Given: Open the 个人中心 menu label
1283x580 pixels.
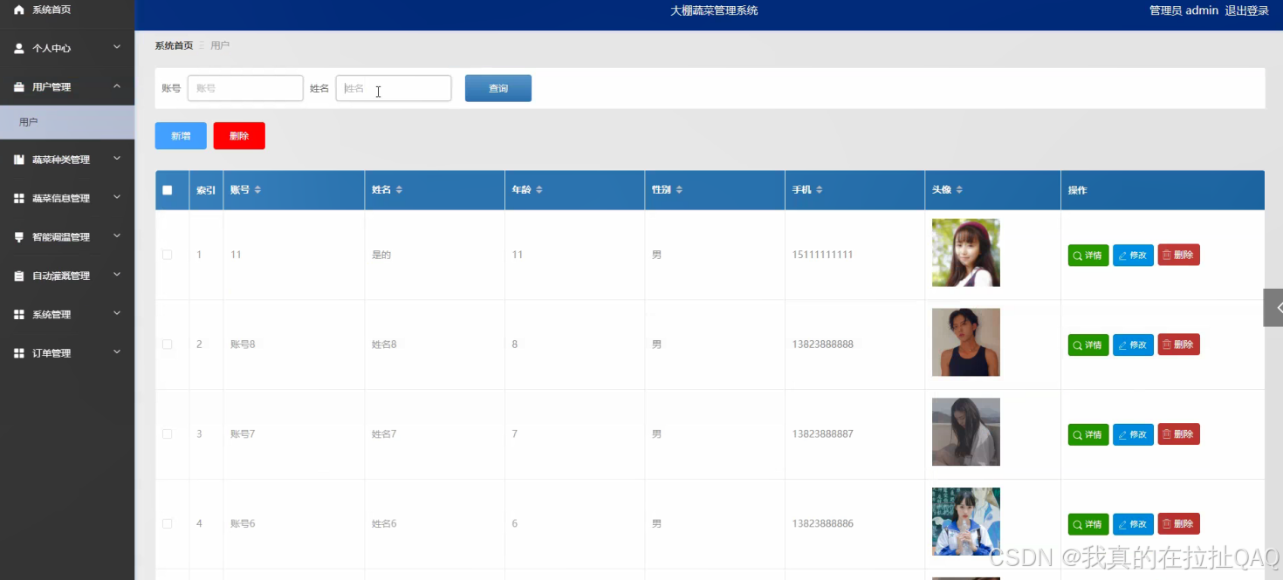Looking at the screenshot, I should 51,49.
